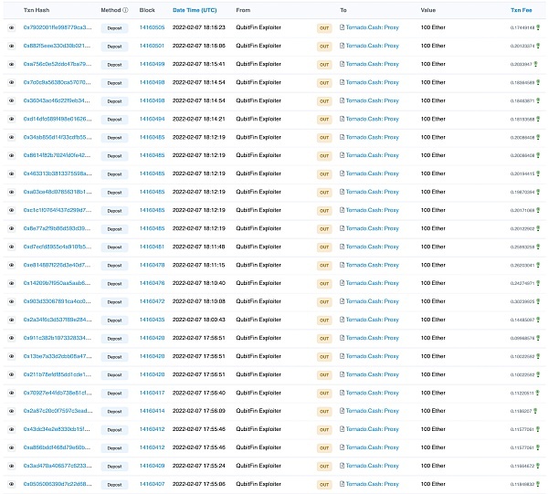548x494 pixels.
Task: Open Tornado.Cash: Proxy address in the 18:16:06 row
Action: [x=372, y=46]
